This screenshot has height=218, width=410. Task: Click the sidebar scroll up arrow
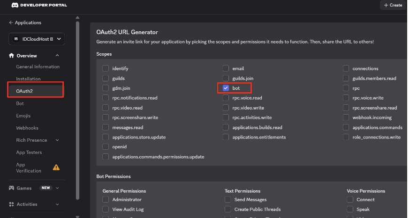(x=77, y=18)
